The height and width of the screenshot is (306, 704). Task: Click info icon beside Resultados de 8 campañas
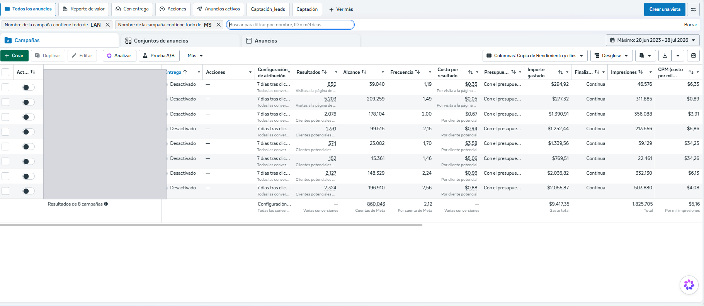click(x=106, y=204)
